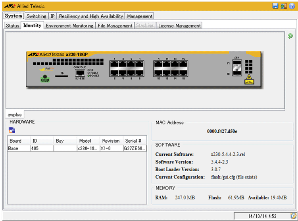Switch to File Management sub-tab

[x=115, y=26]
